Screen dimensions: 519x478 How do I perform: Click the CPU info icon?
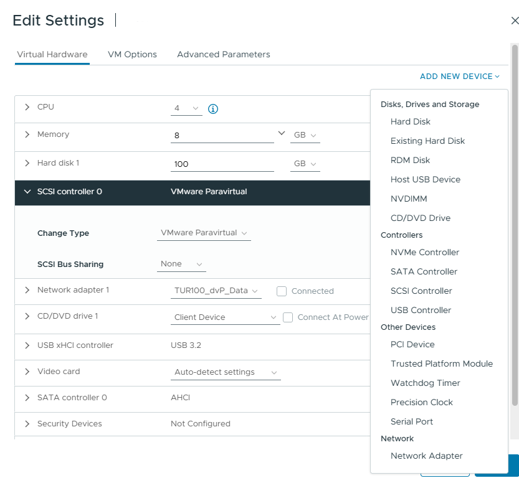pos(213,109)
